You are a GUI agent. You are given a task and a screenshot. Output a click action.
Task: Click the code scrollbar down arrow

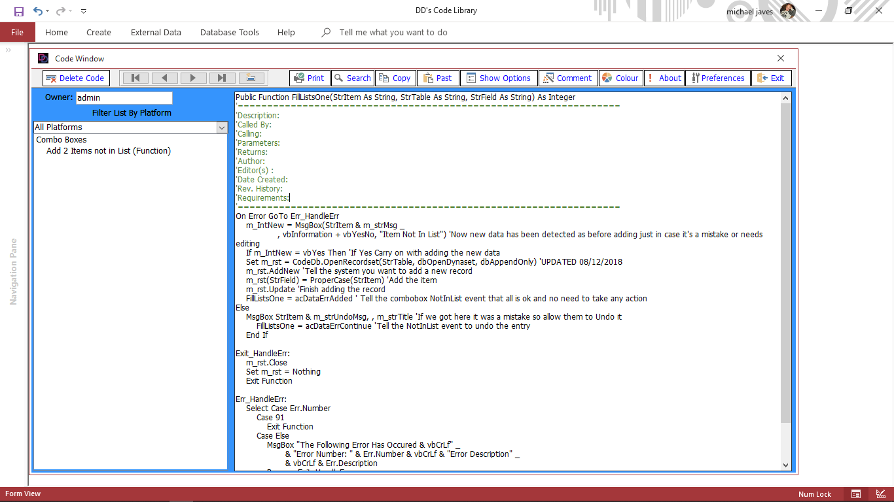tap(786, 465)
